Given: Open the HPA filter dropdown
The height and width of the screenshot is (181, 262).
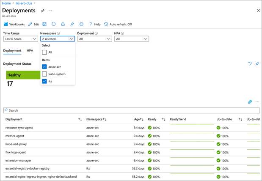Looking at the screenshot, I should tap(132, 39).
